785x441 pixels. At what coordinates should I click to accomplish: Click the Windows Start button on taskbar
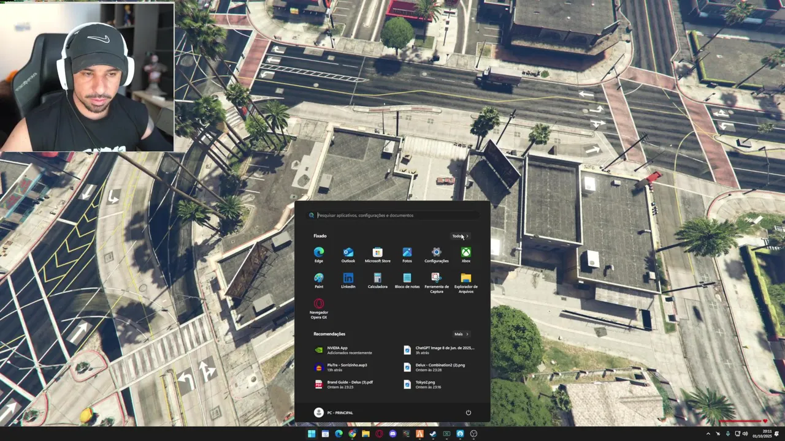(312, 434)
